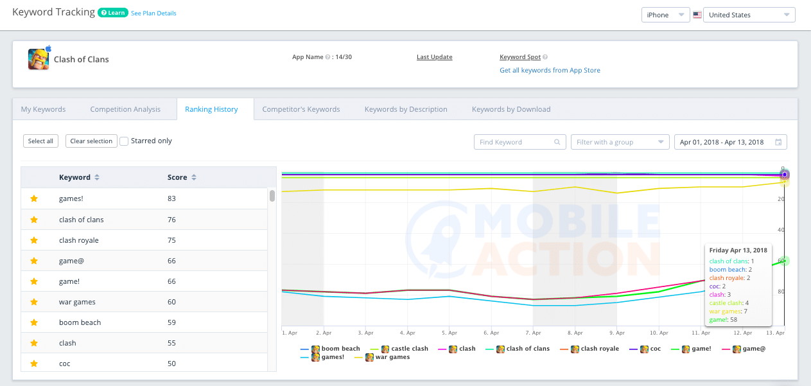The width and height of the screenshot is (811, 386).
Task: Toggle the coc legend series
Action: coord(644,349)
